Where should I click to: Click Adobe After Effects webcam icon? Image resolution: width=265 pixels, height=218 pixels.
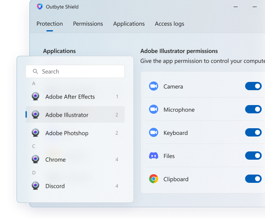point(36,96)
